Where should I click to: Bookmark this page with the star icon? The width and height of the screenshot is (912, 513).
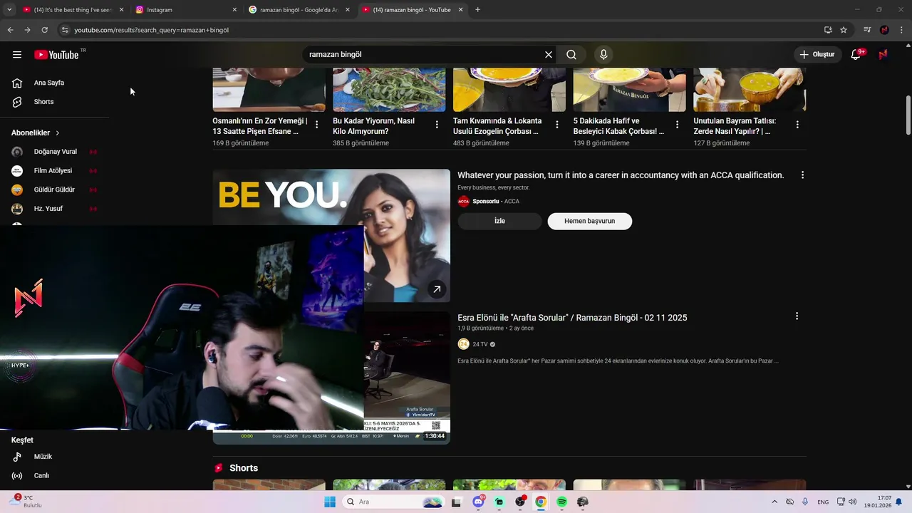(844, 30)
